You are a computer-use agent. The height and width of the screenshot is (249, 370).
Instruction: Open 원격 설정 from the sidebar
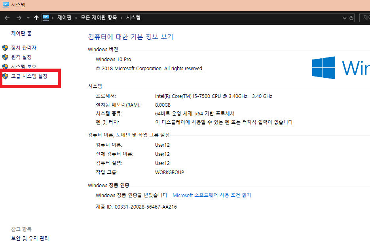click(21, 57)
